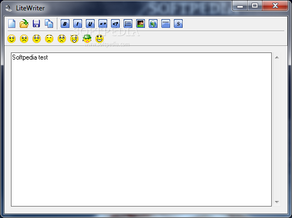292x218 pixels.
Task: Copy text using the two-pages icon
Action: pyautogui.click(x=49, y=23)
